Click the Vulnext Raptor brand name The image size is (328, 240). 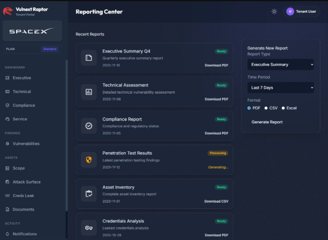coord(32,9)
